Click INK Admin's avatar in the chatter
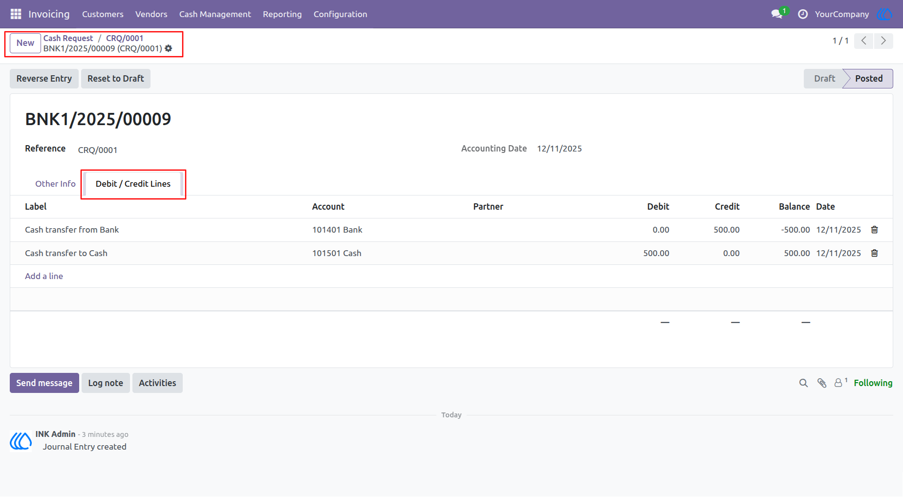This screenshot has width=903, height=498. point(21,441)
